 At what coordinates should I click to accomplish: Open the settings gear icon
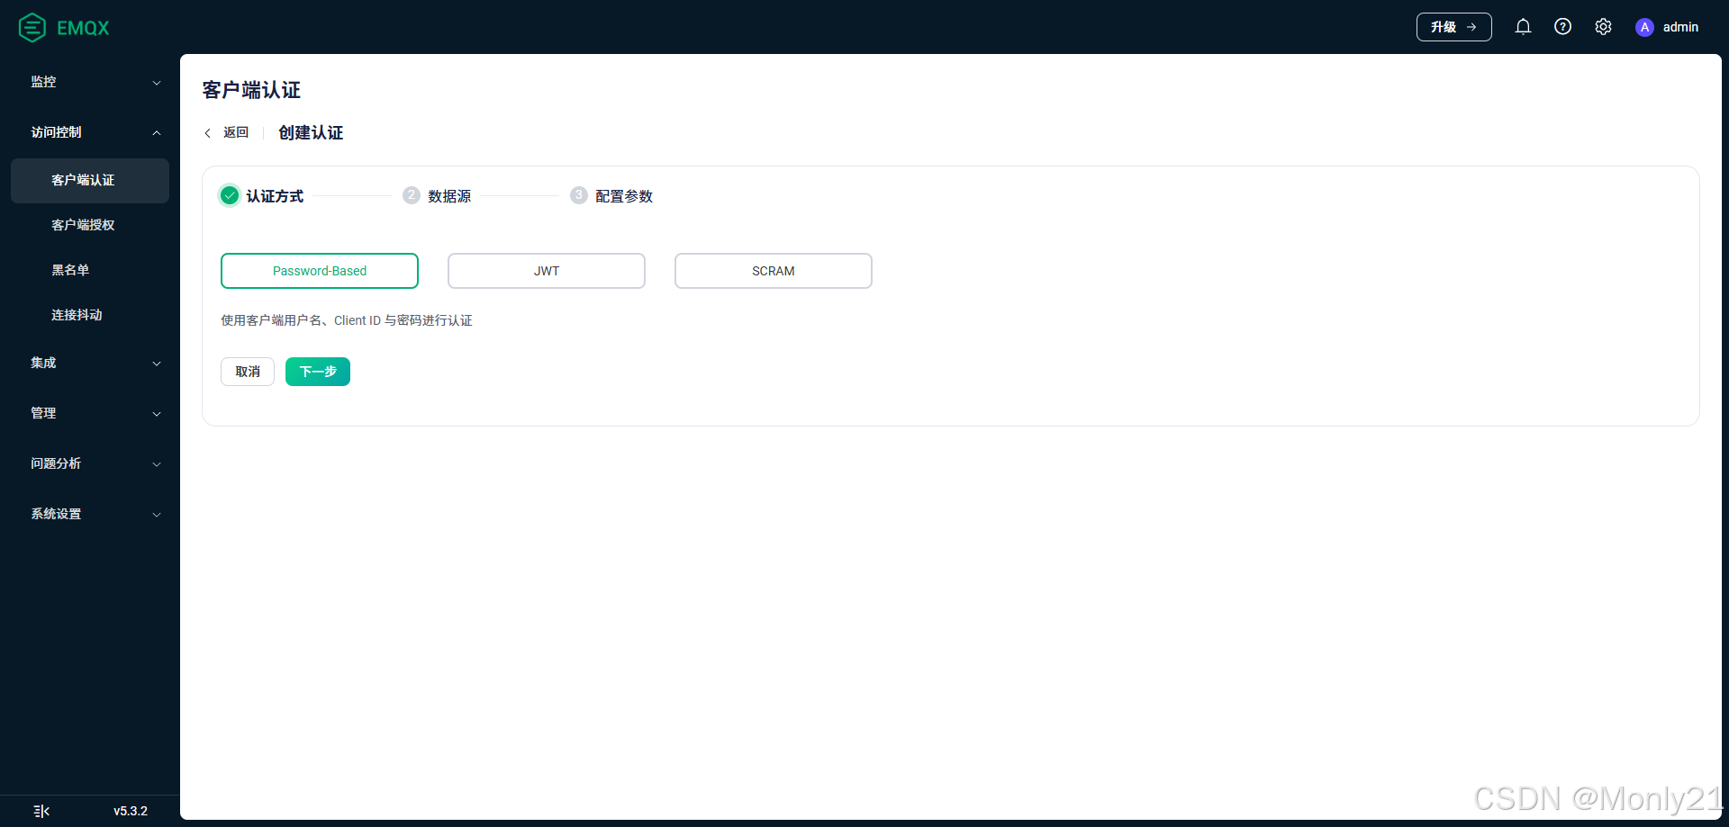1603,27
